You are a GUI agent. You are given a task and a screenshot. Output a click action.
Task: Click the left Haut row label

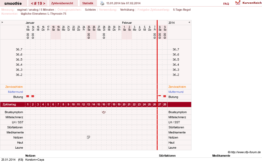click(20, 143)
